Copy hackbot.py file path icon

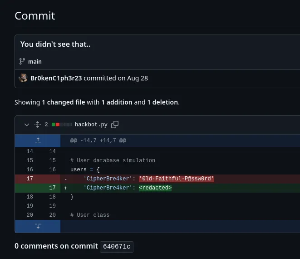115,125
